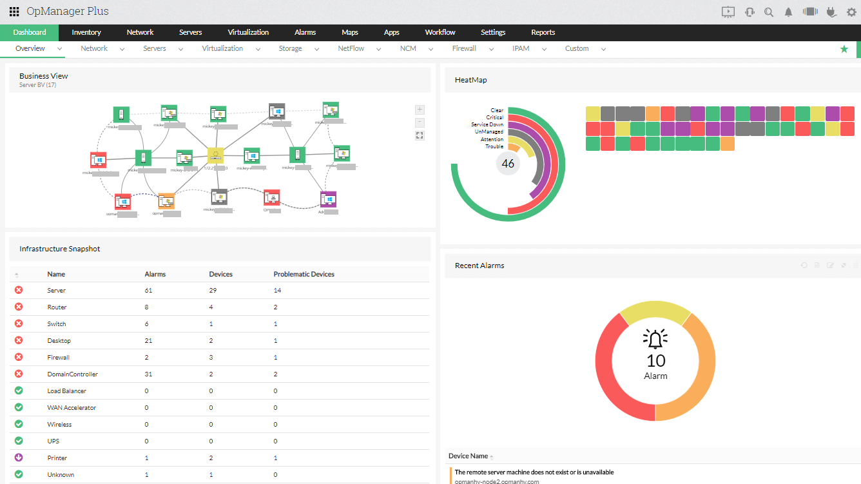Click the first yellow HeatMap cell
861x484 pixels.
pos(593,113)
